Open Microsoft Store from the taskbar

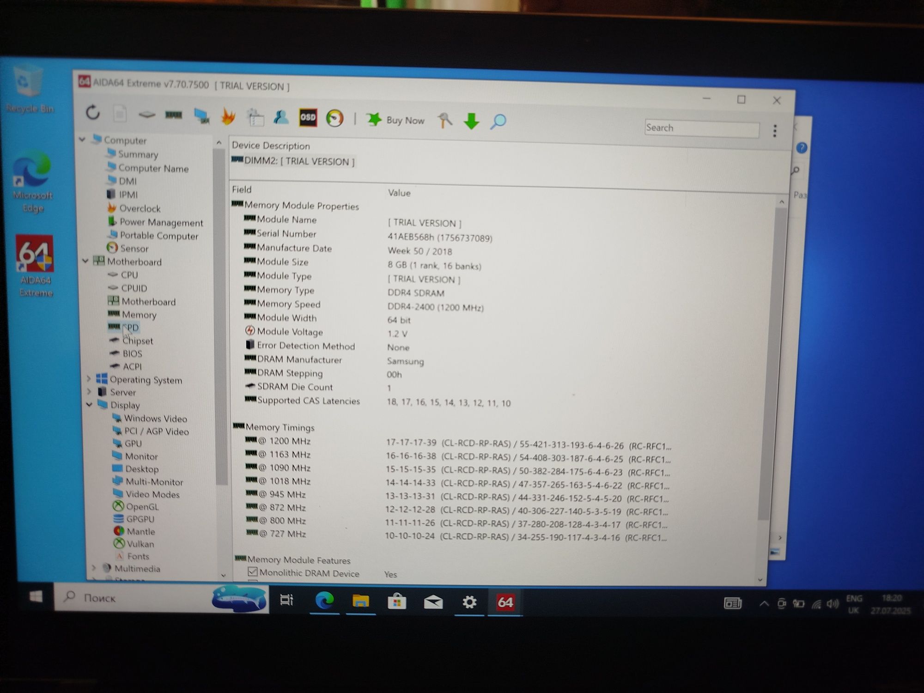[397, 602]
